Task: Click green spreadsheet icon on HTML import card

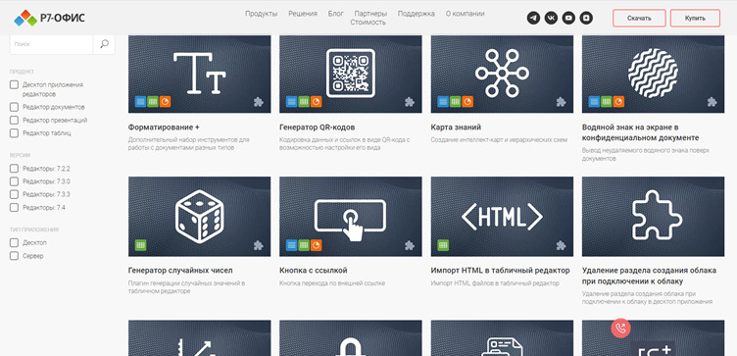Action: 443,245
